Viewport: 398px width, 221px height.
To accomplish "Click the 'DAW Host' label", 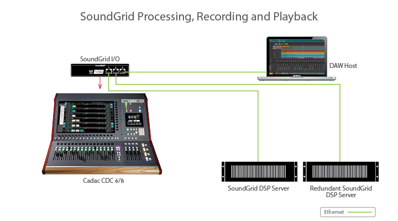I will [x=343, y=66].
